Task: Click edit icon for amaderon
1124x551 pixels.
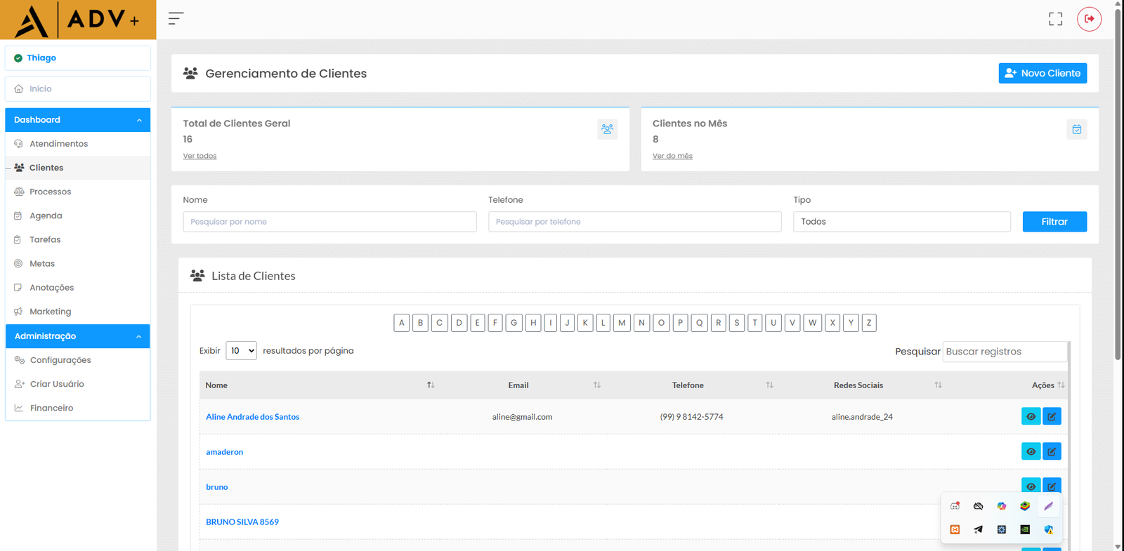Action: pos(1052,451)
